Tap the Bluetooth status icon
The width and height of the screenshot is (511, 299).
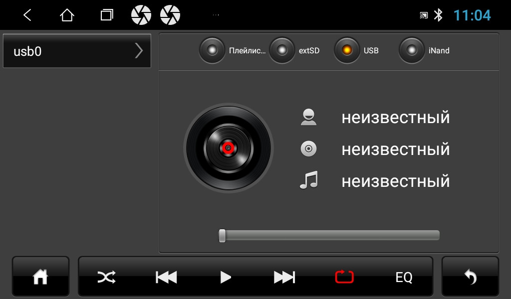click(438, 15)
